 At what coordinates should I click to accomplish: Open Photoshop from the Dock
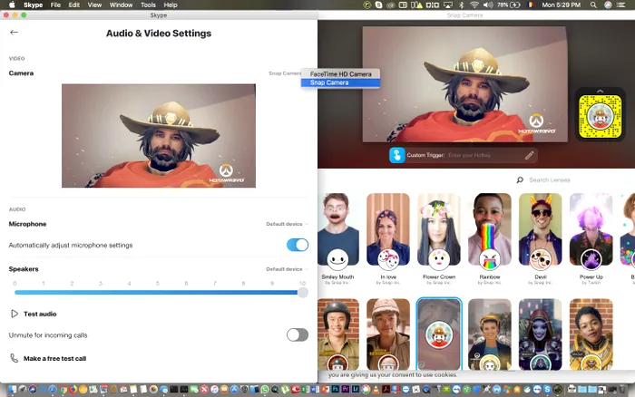(336, 390)
